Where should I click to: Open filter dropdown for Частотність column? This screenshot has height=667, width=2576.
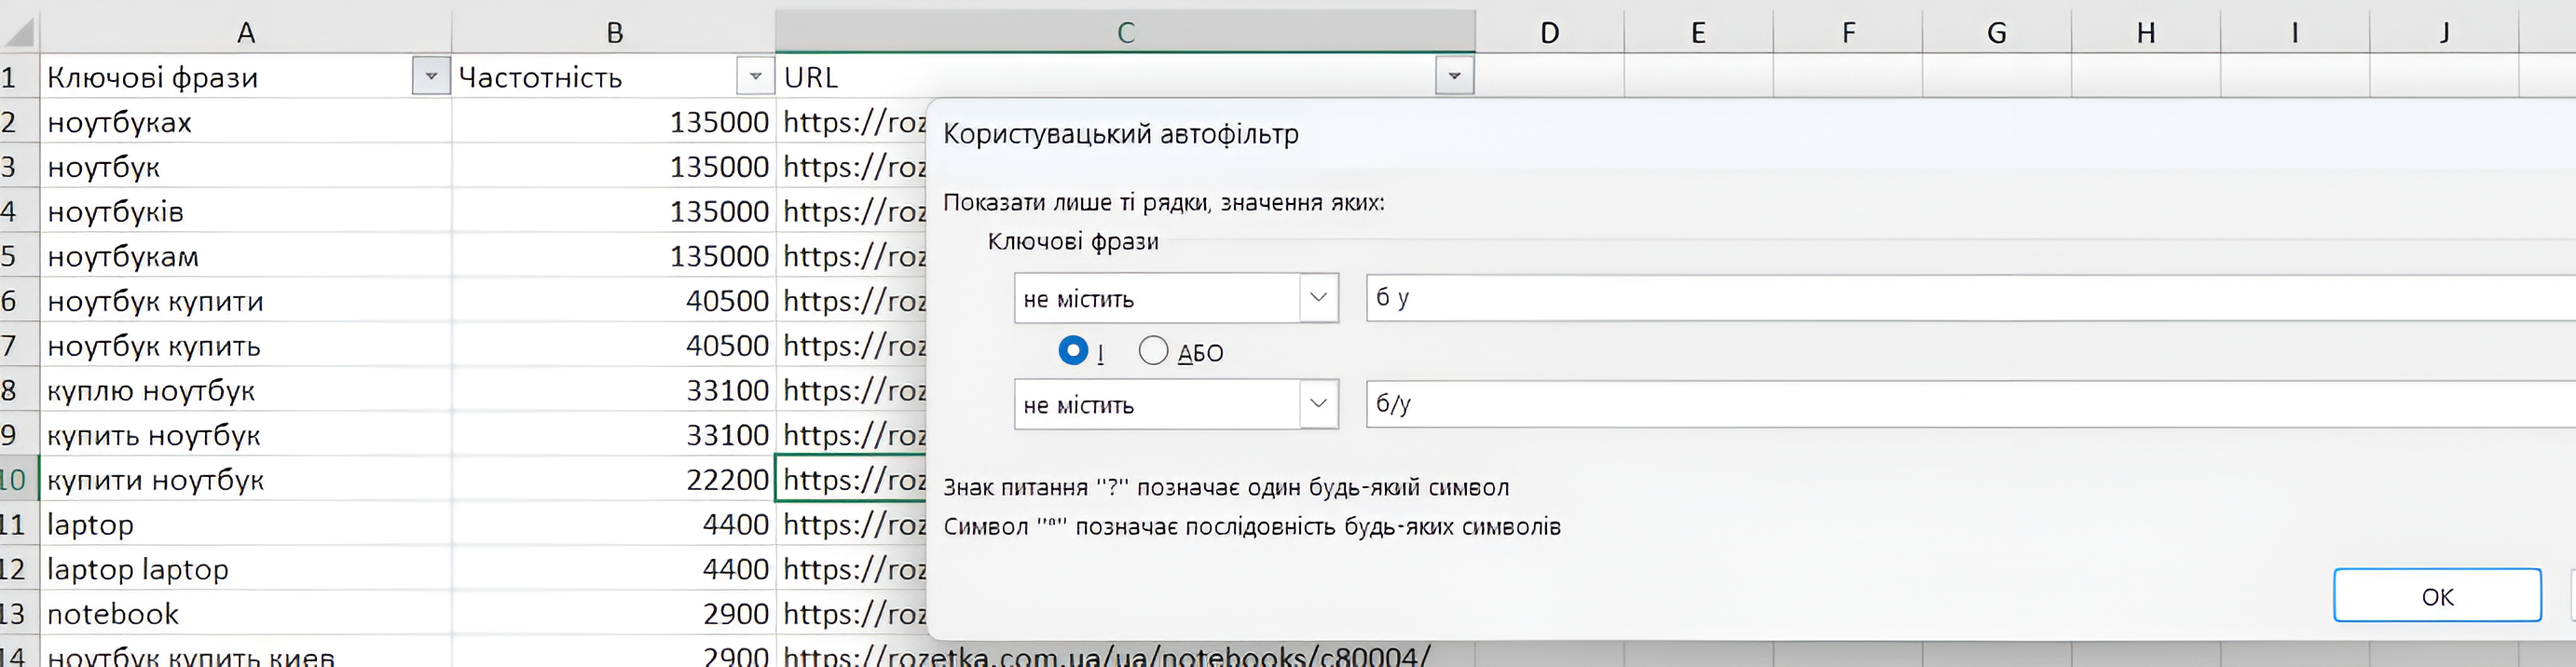(x=755, y=76)
